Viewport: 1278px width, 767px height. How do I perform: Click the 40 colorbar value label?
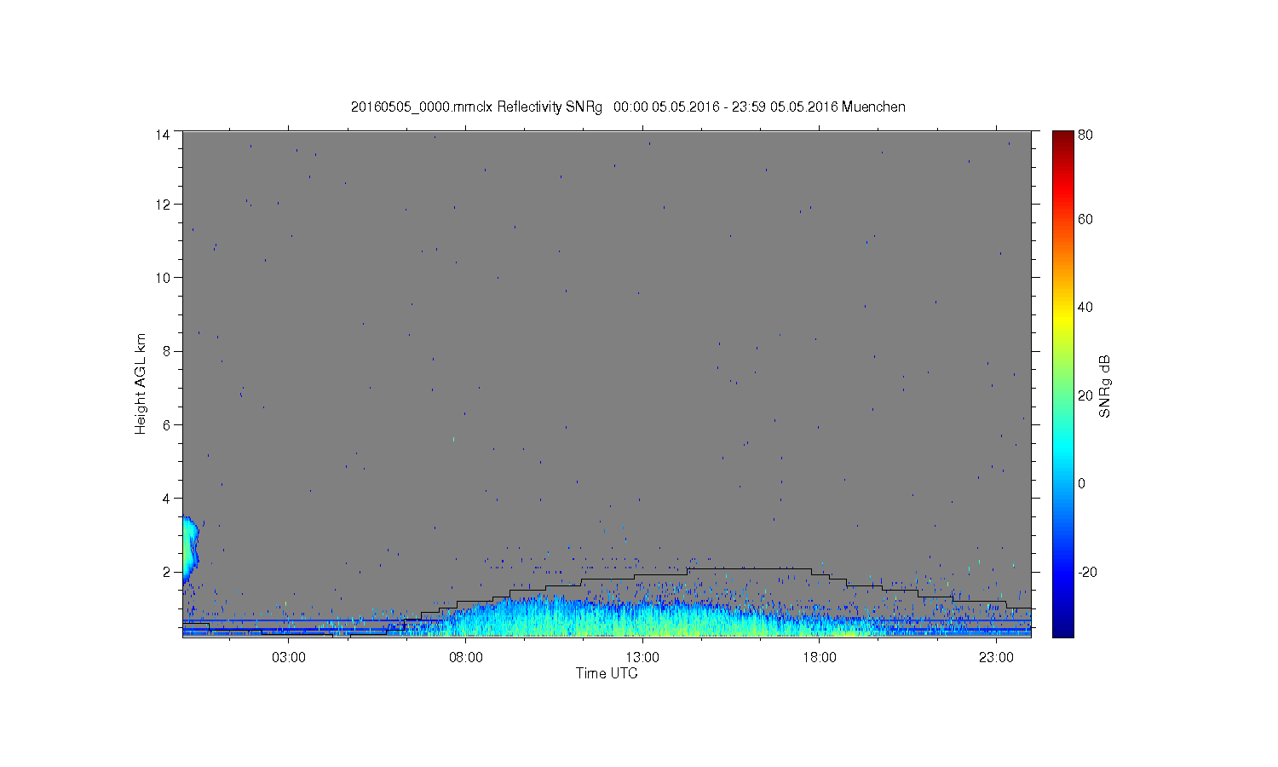tap(1085, 307)
